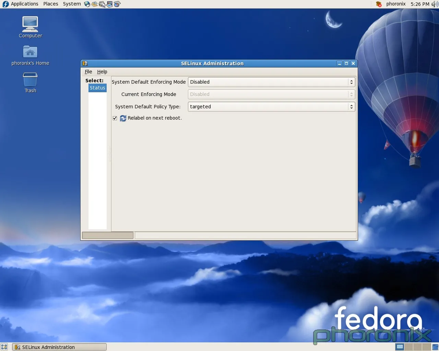This screenshot has width=439, height=351.
Task: Open the Applications menu
Action: 25,4
